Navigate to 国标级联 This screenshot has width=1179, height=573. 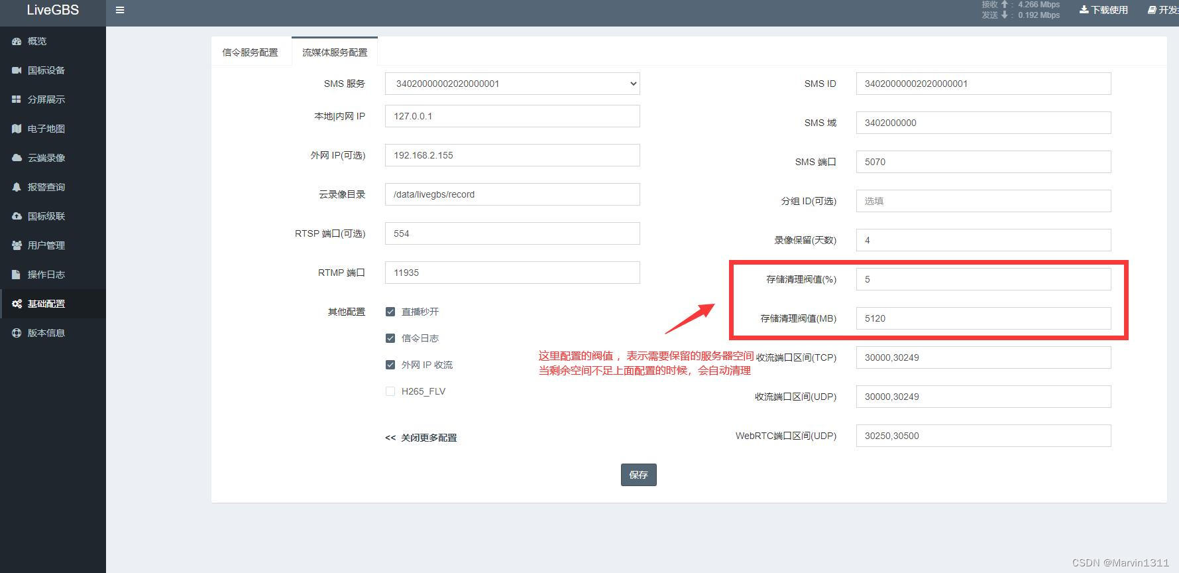53,216
